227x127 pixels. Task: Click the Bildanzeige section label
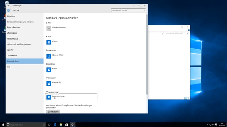pos(51,64)
